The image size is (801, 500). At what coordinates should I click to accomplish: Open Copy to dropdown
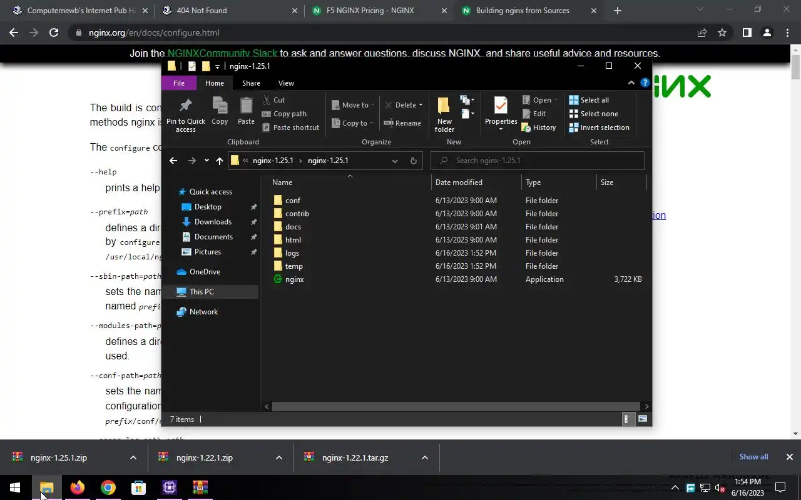[353, 123]
